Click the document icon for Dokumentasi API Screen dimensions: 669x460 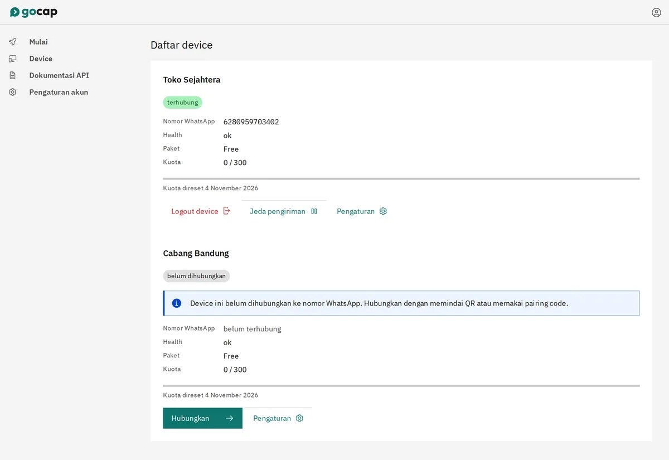tap(13, 75)
